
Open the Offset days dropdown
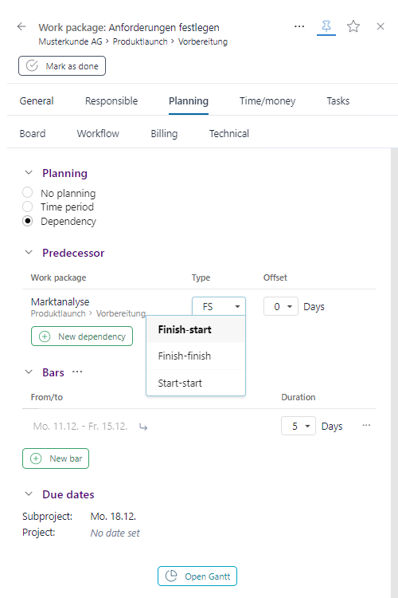pyautogui.click(x=281, y=307)
